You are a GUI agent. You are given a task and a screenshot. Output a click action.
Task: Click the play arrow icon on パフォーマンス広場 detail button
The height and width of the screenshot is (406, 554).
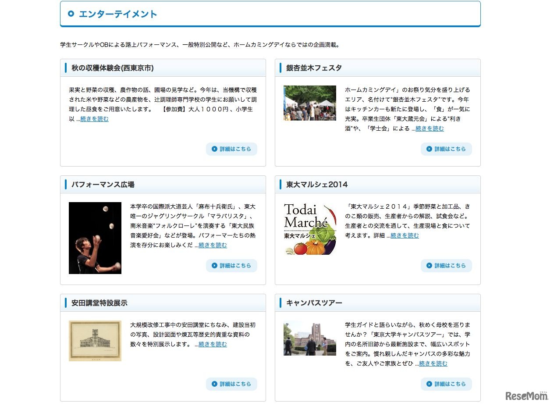(x=213, y=266)
